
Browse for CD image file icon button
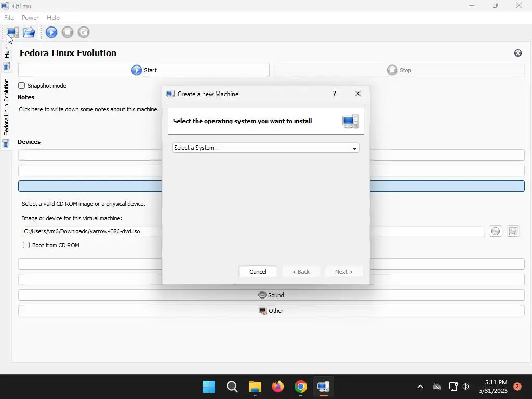[513, 231]
